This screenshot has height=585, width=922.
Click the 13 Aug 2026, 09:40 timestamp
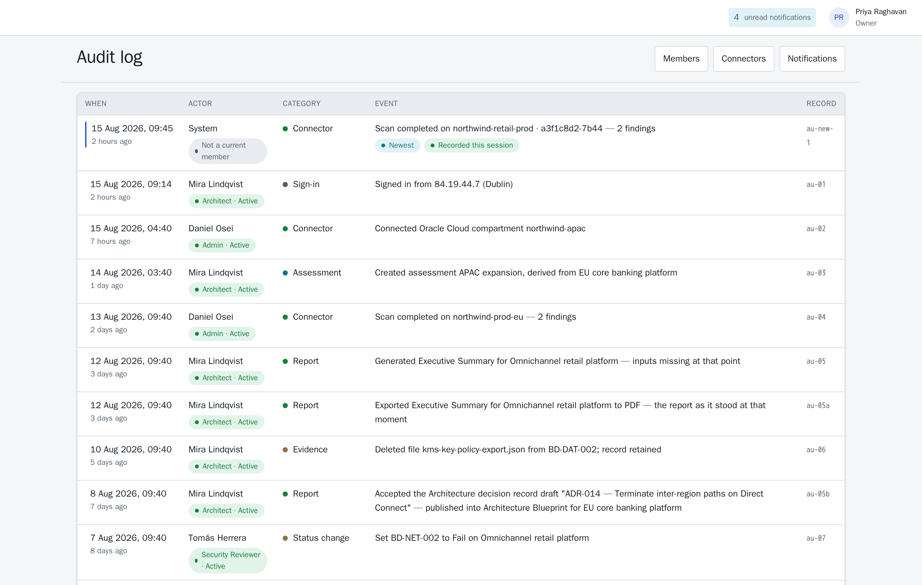[x=131, y=317]
